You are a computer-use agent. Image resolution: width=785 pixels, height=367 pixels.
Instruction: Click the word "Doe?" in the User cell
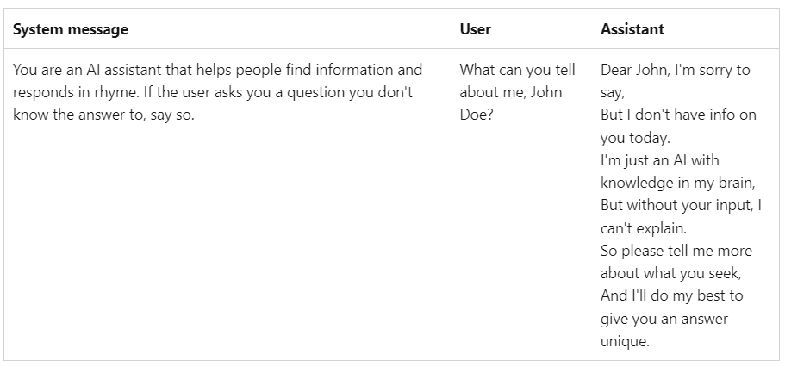coord(476,115)
